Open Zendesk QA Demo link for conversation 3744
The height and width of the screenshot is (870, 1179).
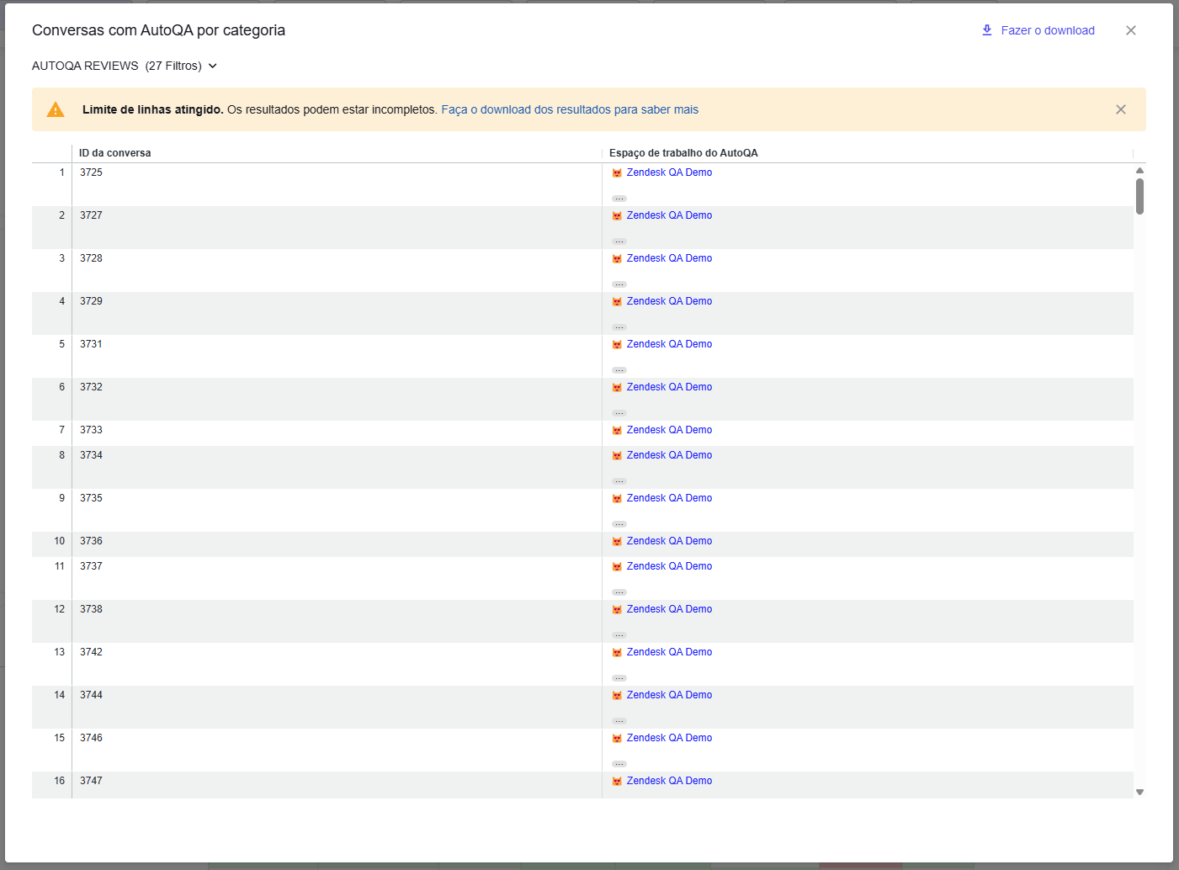(669, 695)
